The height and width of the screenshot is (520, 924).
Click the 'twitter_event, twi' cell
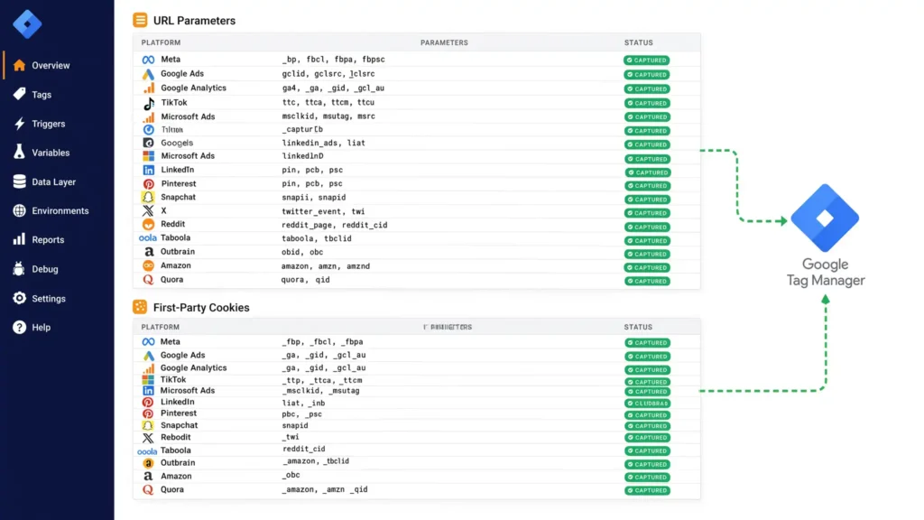tap(323, 211)
